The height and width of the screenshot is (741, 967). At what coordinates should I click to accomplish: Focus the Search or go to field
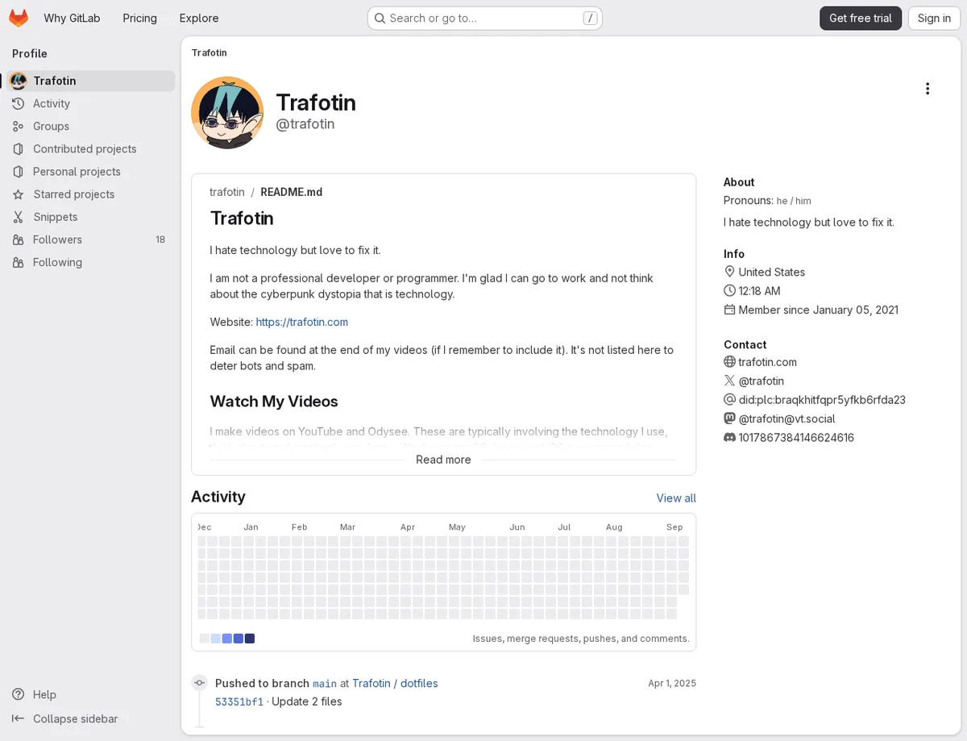click(485, 18)
